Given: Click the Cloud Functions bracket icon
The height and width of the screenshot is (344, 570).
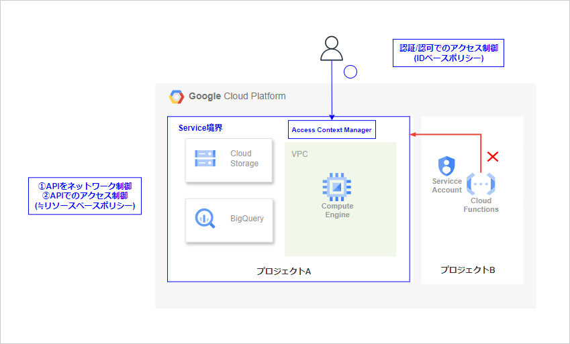Looking at the screenshot, I should 481,184.
